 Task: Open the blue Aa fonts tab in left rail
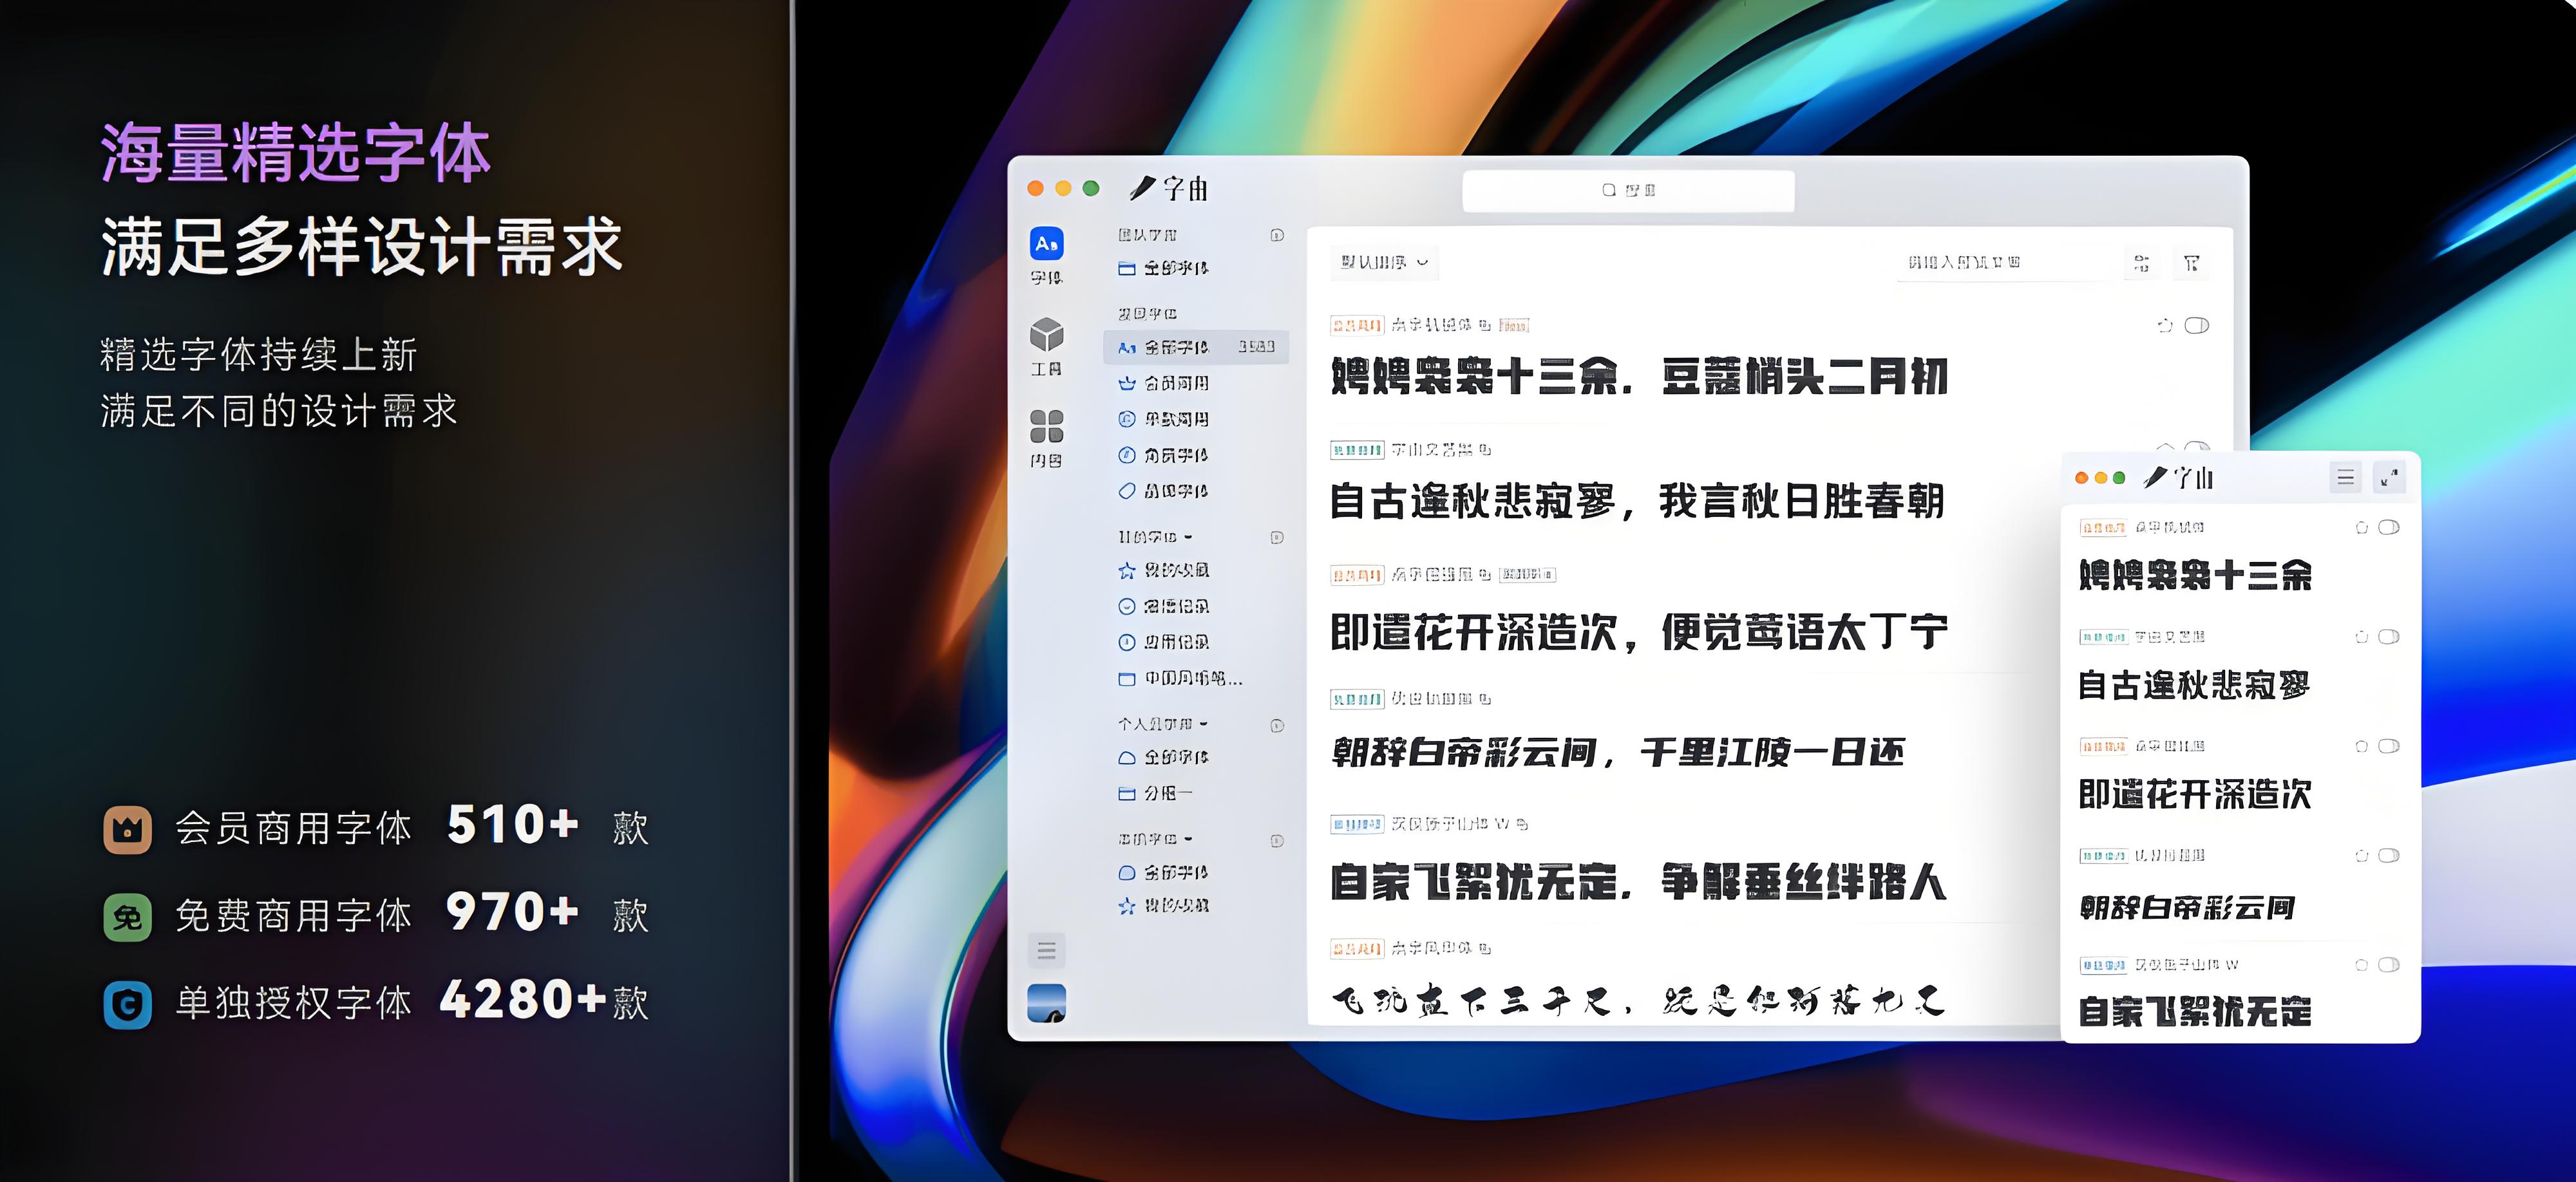coord(1046,243)
